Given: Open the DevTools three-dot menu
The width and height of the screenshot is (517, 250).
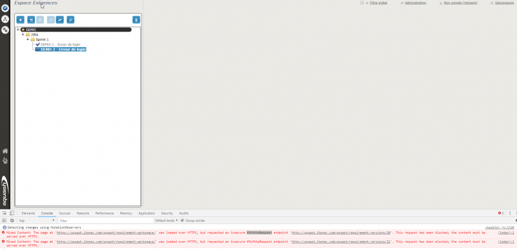Looking at the screenshot, I should pos(510,213).
